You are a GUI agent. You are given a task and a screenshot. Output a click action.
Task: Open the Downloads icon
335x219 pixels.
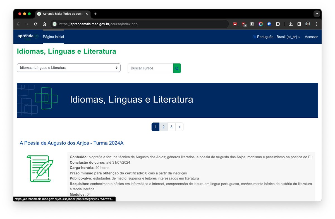(x=290, y=24)
